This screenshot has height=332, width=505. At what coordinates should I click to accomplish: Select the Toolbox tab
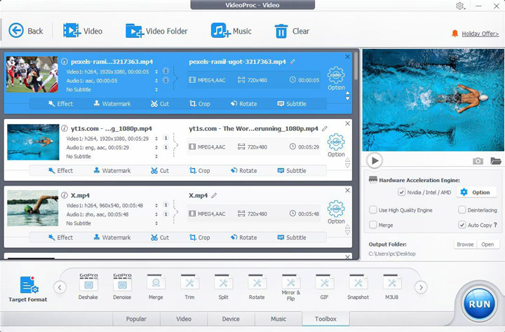325,319
